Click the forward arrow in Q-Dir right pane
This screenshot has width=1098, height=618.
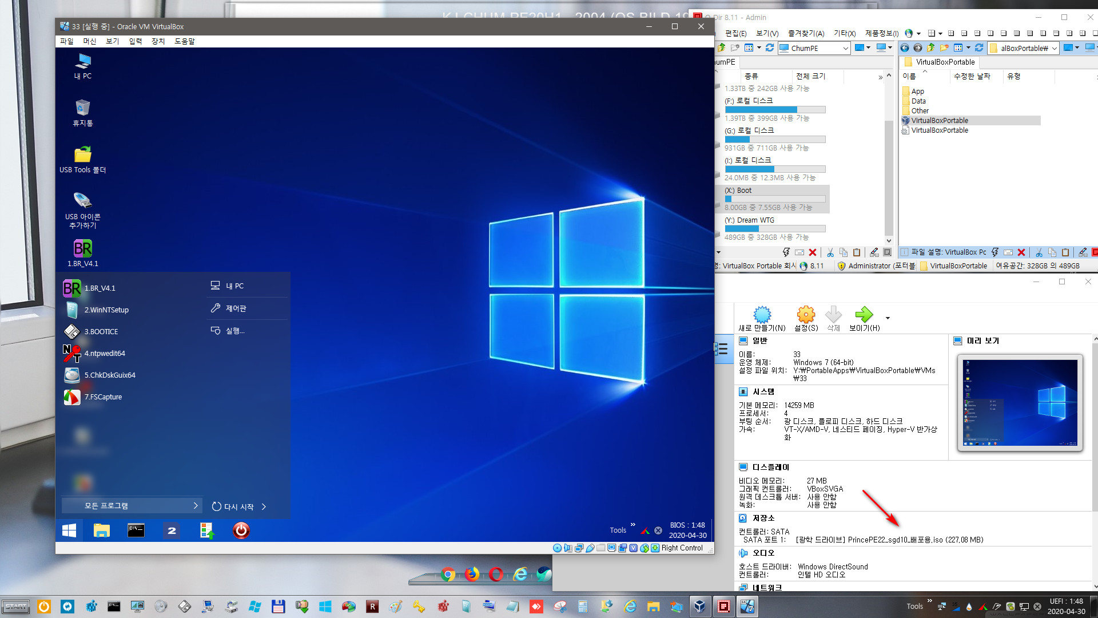click(x=918, y=47)
